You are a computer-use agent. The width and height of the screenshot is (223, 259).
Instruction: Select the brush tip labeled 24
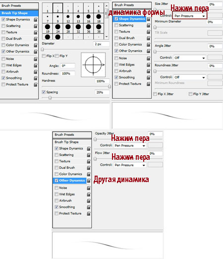pyautogui.click(x=57, y=28)
